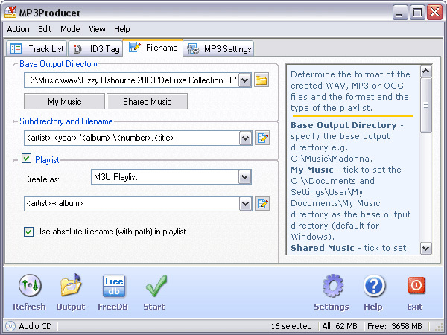The height and width of the screenshot is (335, 447).
Task: Open the Edit menu
Action: point(45,29)
